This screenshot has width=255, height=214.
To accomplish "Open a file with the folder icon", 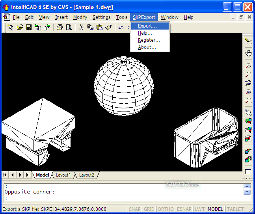I will point(20,27).
